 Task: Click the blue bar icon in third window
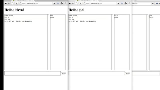157,3
